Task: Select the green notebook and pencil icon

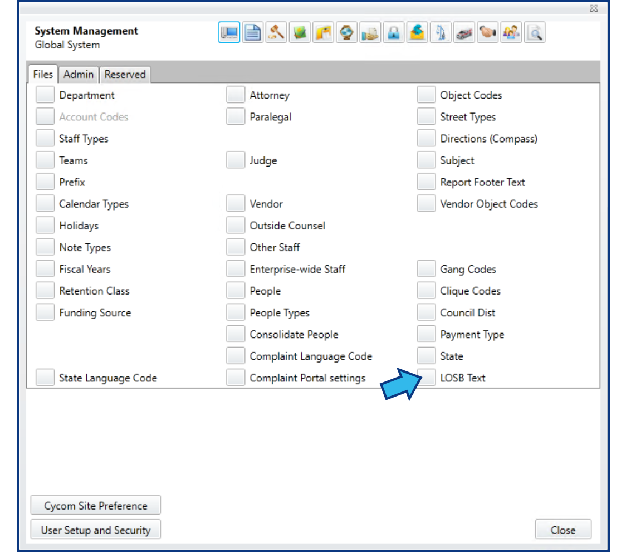Action: pyautogui.click(x=299, y=32)
